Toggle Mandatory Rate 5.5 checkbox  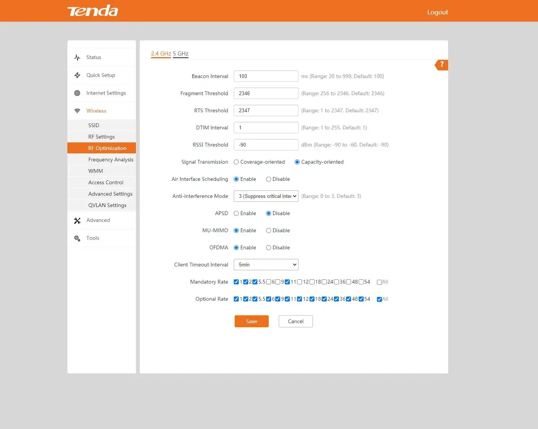(x=255, y=282)
